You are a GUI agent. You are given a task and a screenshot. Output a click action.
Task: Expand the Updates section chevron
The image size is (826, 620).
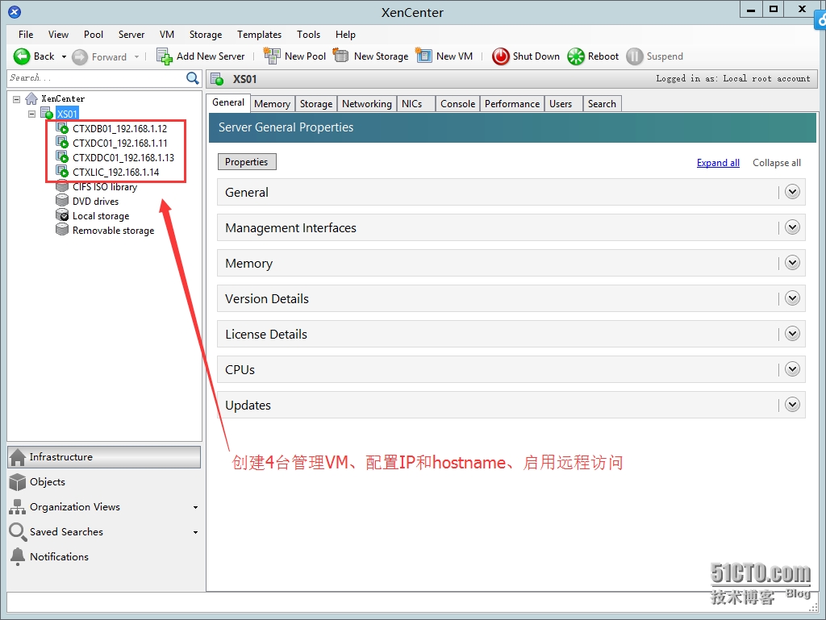[792, 405]
